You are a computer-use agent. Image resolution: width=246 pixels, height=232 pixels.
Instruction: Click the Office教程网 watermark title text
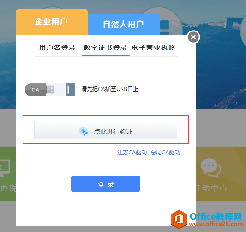click(x=216, y=216)
